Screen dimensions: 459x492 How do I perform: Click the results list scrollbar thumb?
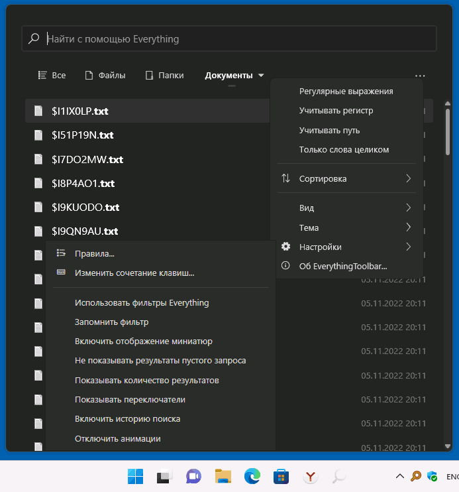[447, 132]
